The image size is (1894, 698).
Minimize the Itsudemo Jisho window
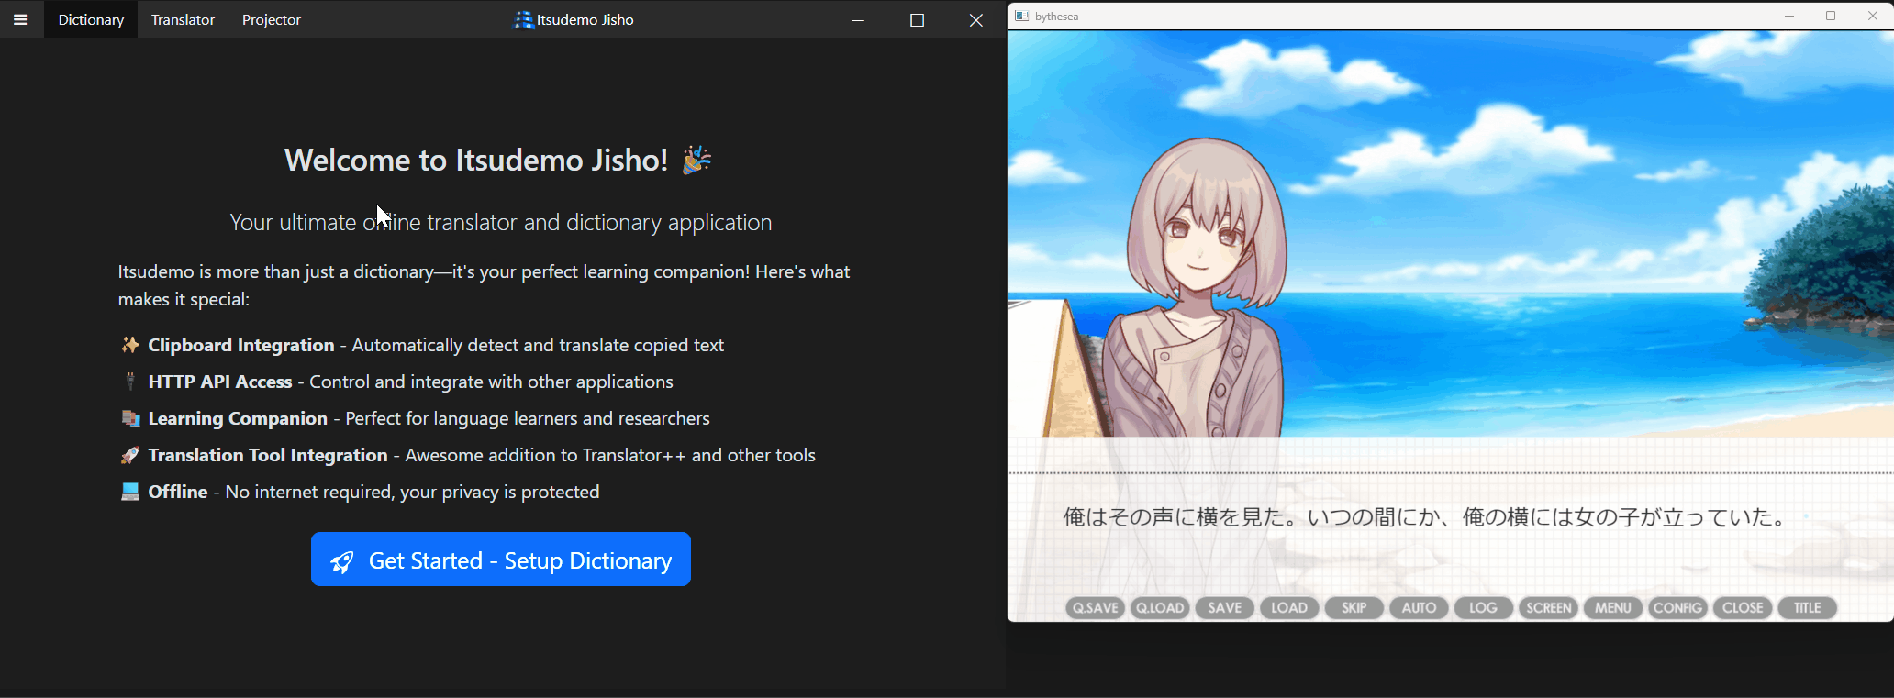(858, 19)
